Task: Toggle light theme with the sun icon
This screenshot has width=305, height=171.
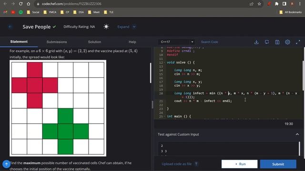Action: 106,27
